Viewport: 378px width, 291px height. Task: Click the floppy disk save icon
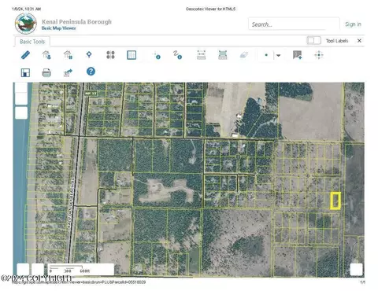[x=25, y=72]
